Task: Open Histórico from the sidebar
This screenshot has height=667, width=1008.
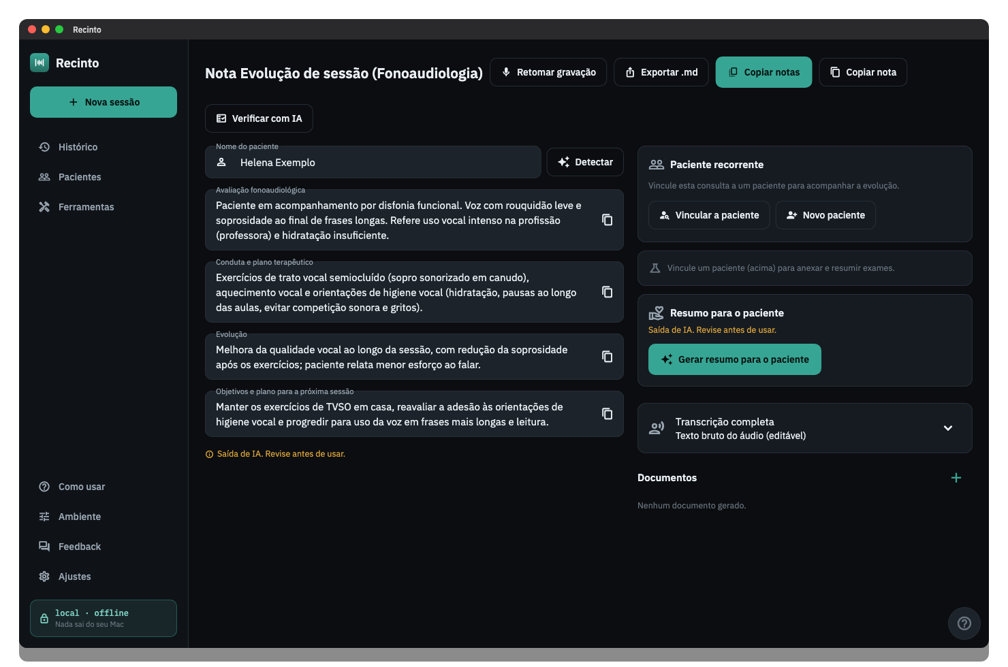Action: [x=104, y=147]
